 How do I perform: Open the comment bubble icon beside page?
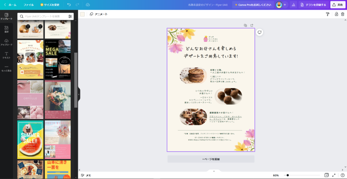pyautogui.click(x=260, y=32)
